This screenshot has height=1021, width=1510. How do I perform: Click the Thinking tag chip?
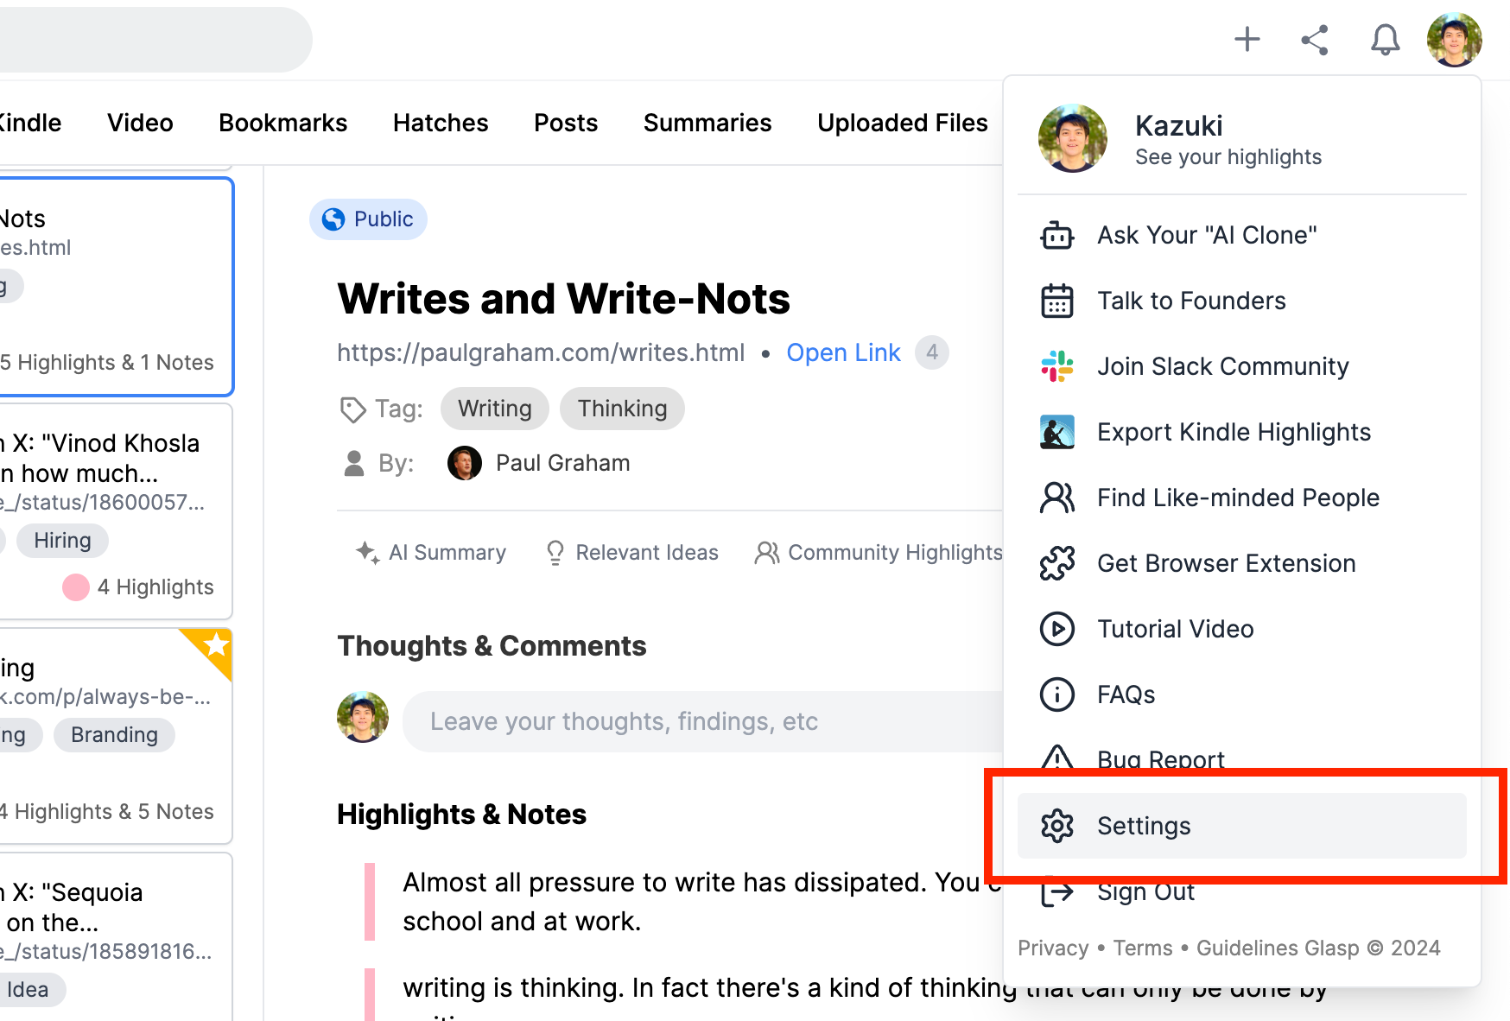pos(623,409)
